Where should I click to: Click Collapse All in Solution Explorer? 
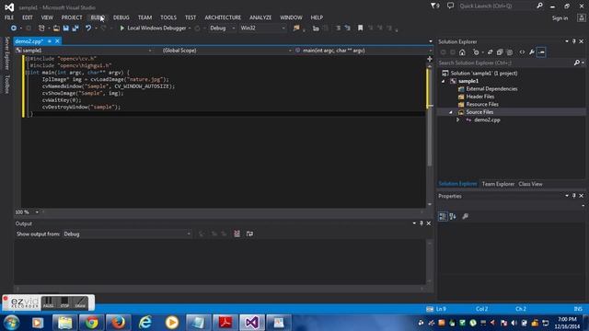(x=500, y=52)
